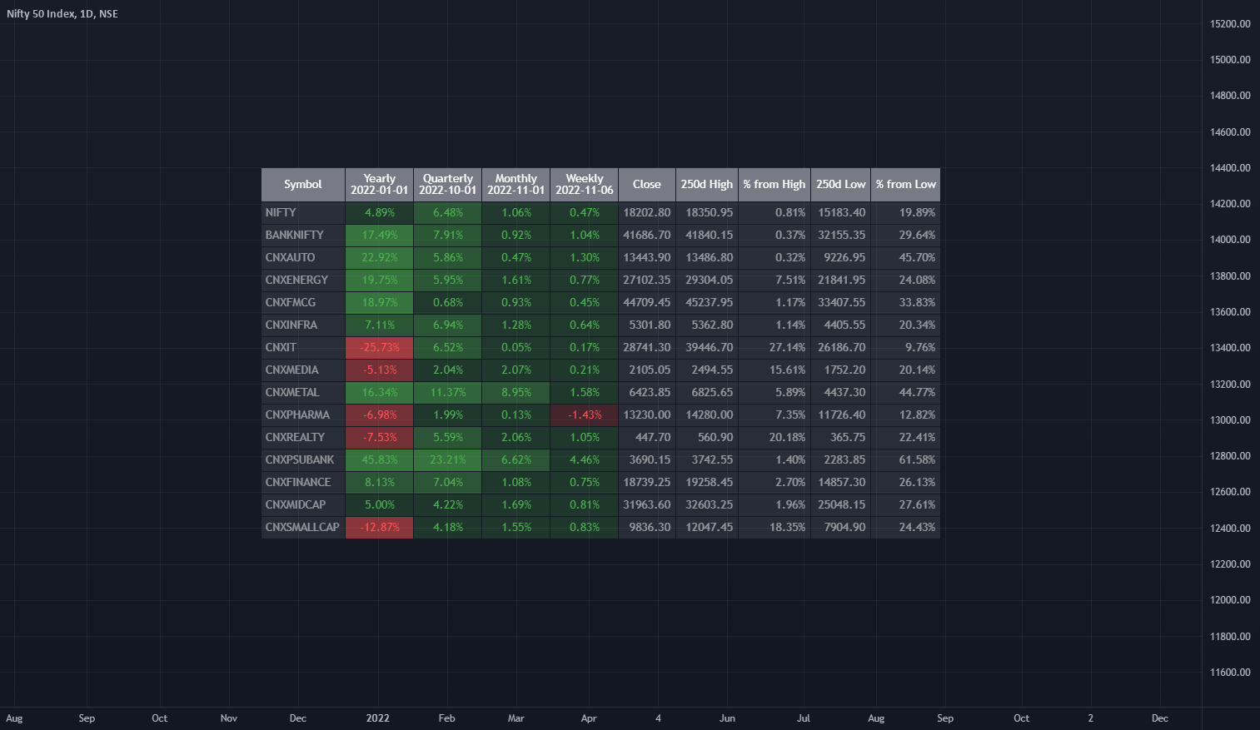
Task: Click the CNXMIDCAP symbol cell
Action: (x=303, y=505)
